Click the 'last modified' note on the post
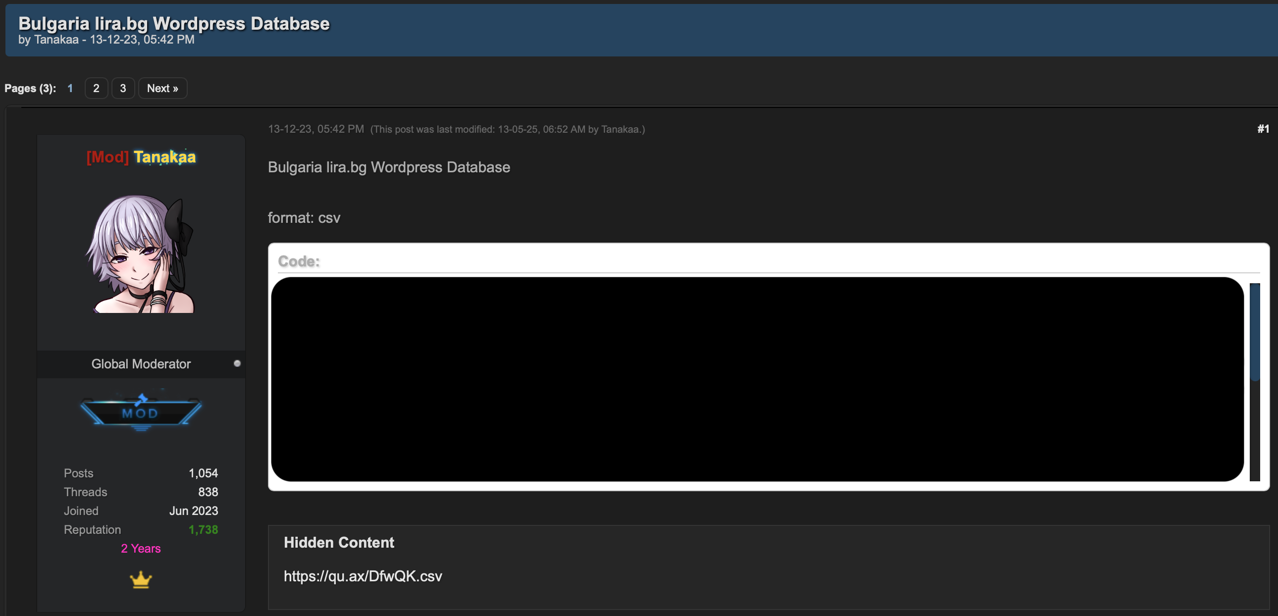Viewport: 1278px width, 616px height. (508, 129)
